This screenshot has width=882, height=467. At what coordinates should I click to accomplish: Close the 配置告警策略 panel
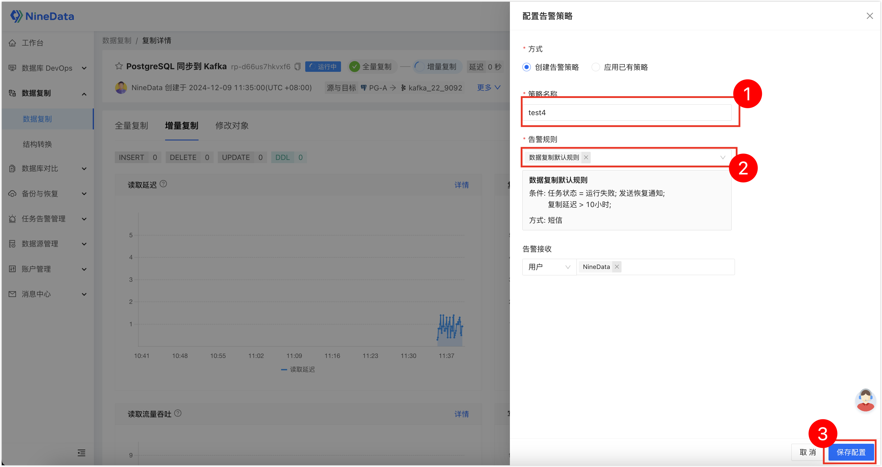point(870,16)
